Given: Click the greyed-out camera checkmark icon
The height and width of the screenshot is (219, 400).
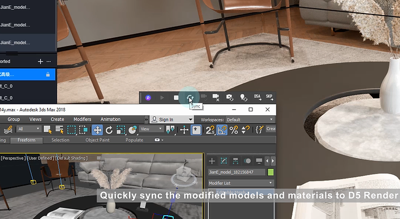Looking at the screenshot, I should coord(204,97).
